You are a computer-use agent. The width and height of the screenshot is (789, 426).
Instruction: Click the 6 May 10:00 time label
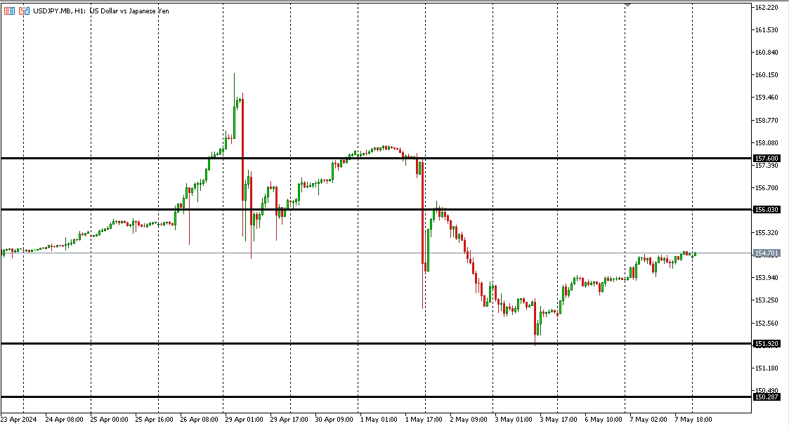604,420
